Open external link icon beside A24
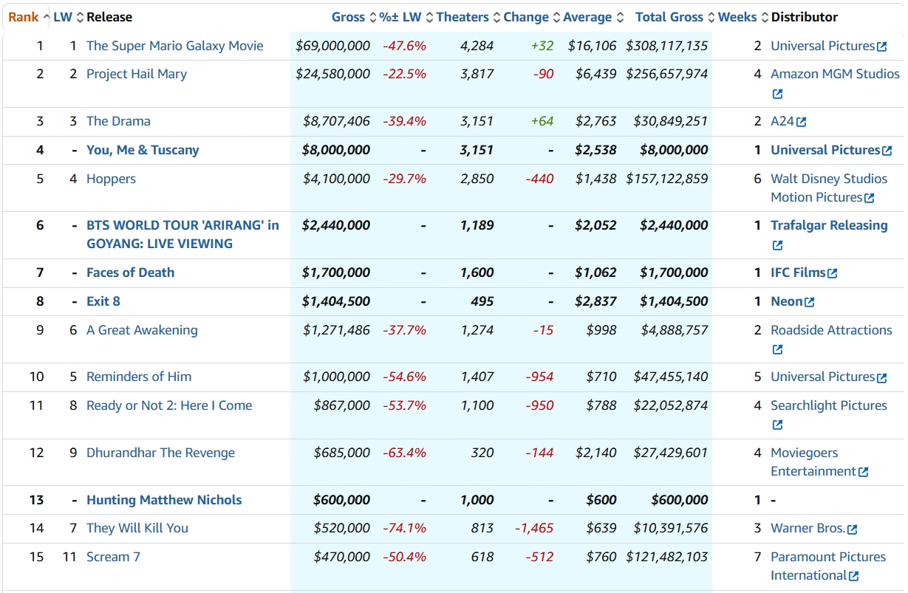The height and width of the screenshot is (593, 908). pos(802,122)
